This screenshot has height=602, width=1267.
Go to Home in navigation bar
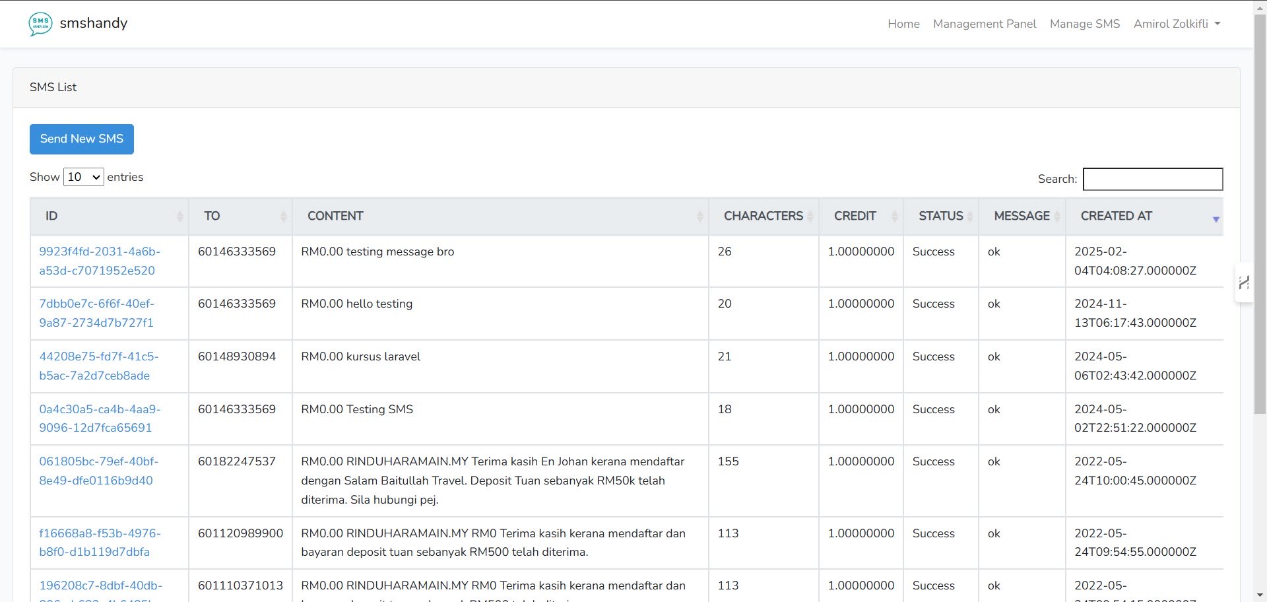(x=903, y=24)
